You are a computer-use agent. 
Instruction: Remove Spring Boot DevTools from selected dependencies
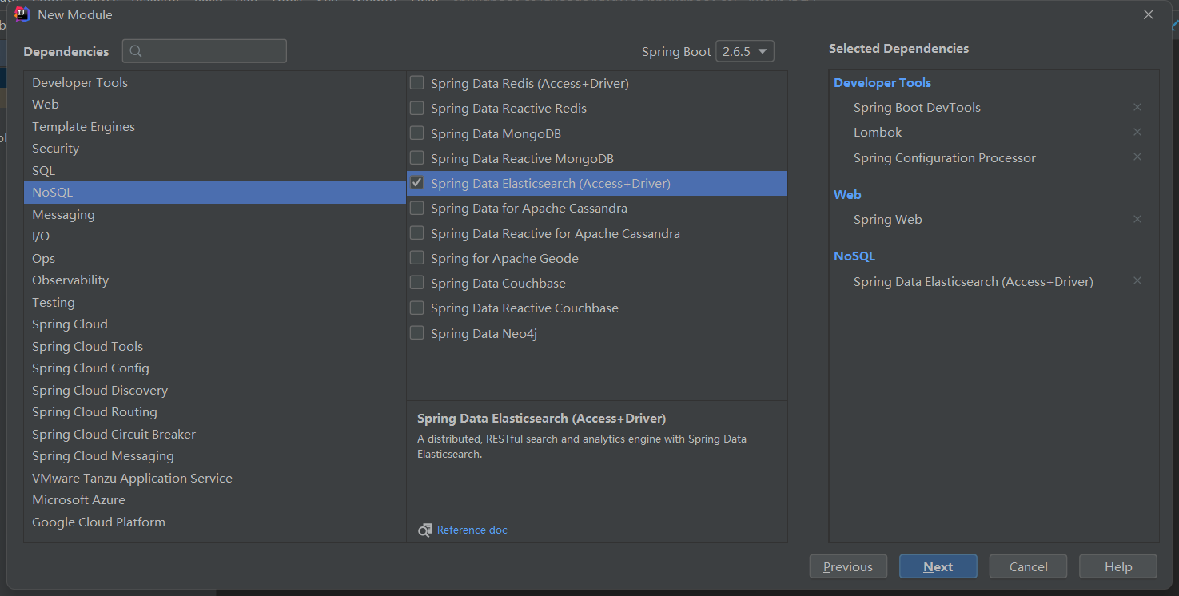point(1137,107)
